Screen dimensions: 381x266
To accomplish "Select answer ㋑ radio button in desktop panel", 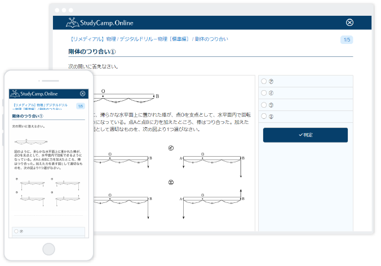I will (x=264, y=93).
